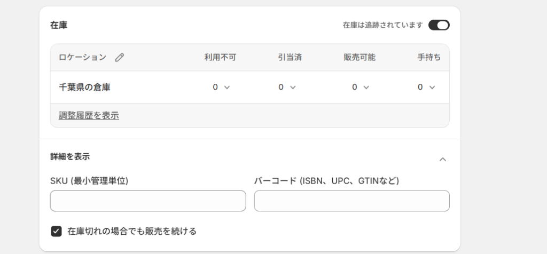This screenshot has height=254, width=547.
Task: Click the 在庫切れの場合でも販売を続ける label text
Action: click(x=132, y=231)
